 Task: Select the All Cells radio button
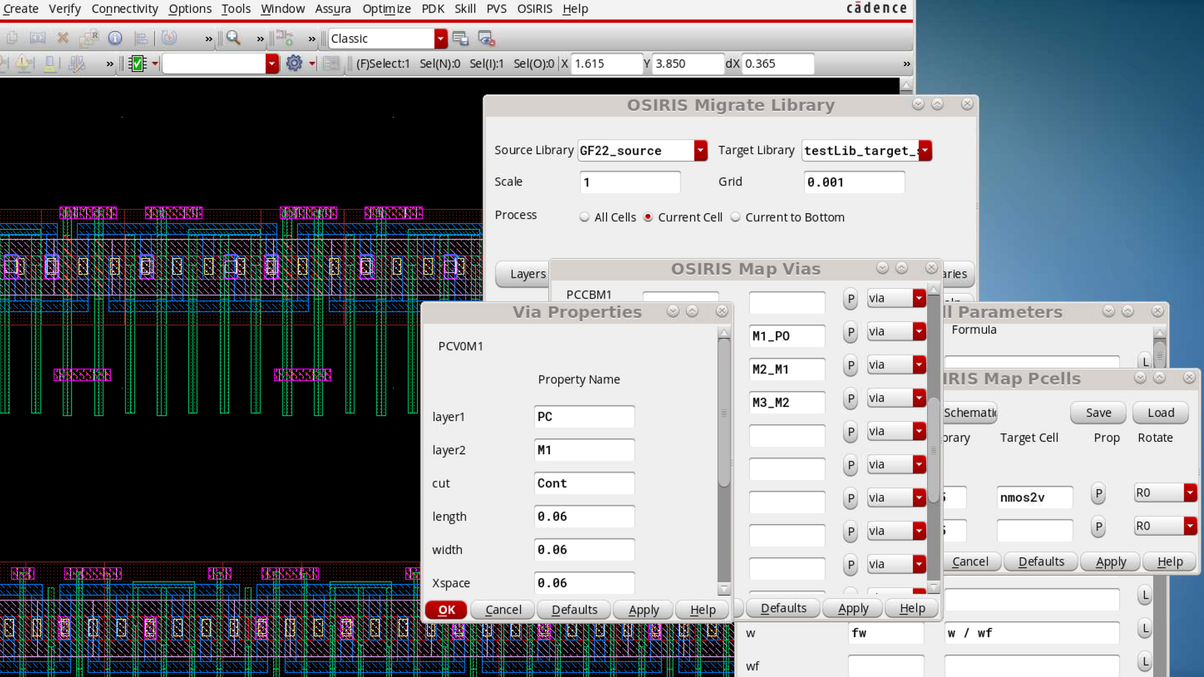coord(584,217)
